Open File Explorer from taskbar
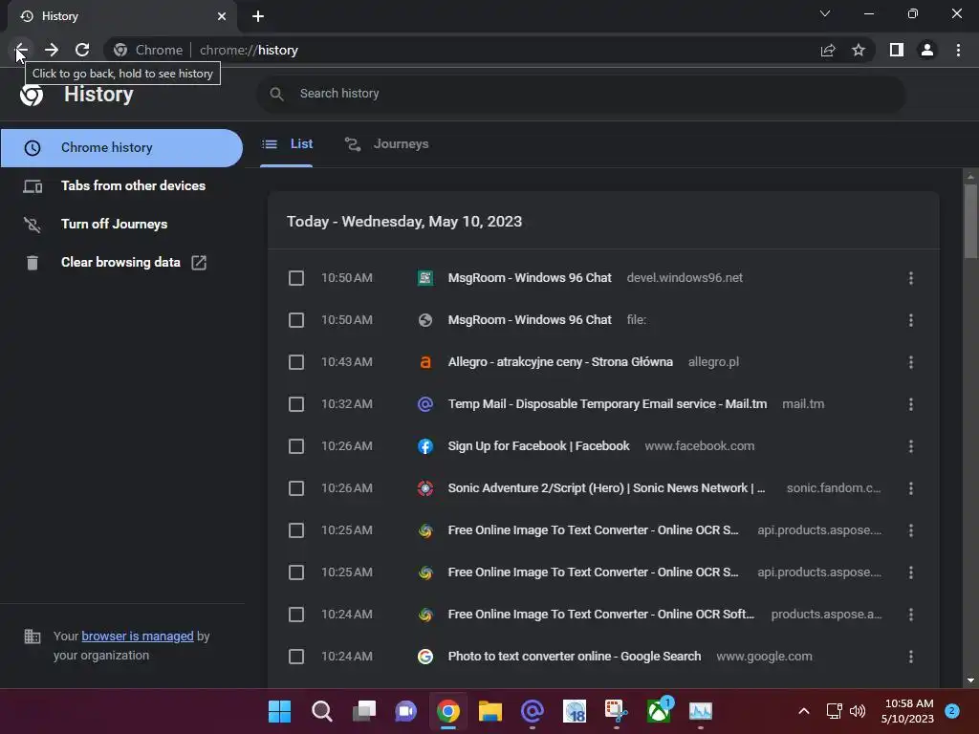 [490, 711]
